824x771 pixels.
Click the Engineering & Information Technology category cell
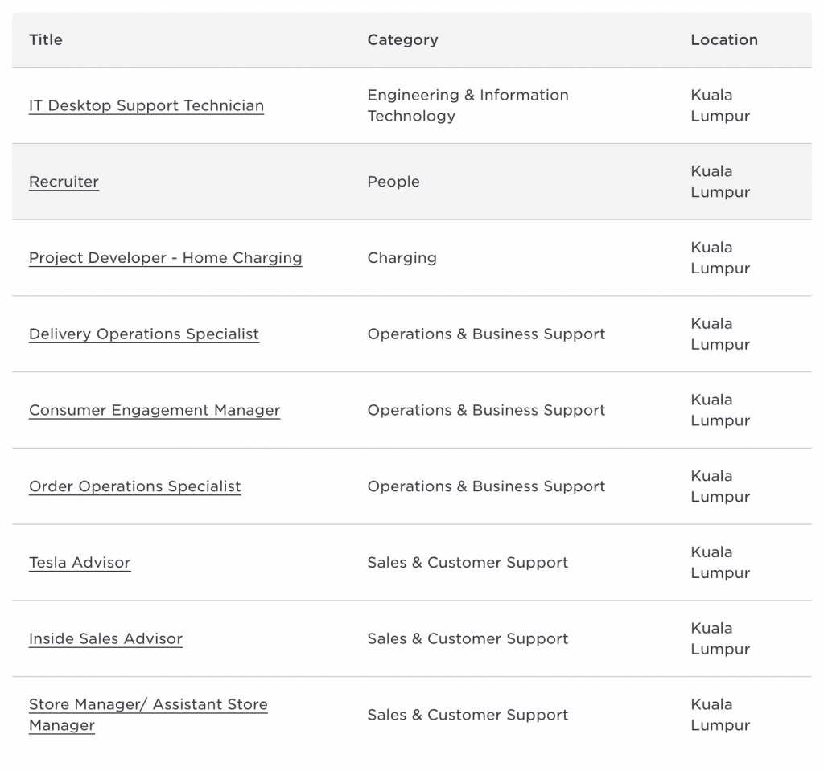(468, 105)
